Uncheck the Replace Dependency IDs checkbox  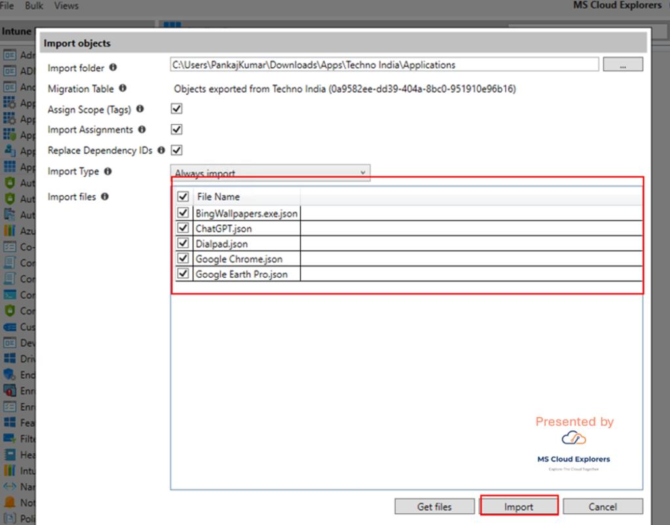click(177, 150)
